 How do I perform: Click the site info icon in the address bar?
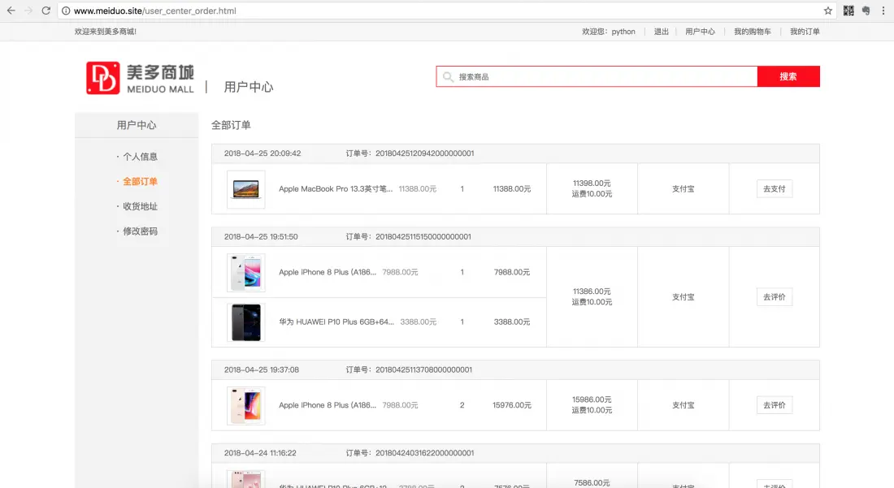pos(66,11)
